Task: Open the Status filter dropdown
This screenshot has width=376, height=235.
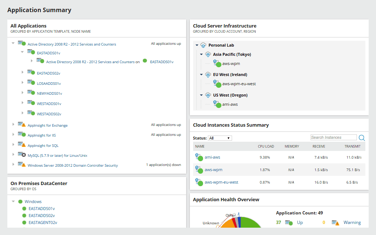Action: (x=220, y=138)
